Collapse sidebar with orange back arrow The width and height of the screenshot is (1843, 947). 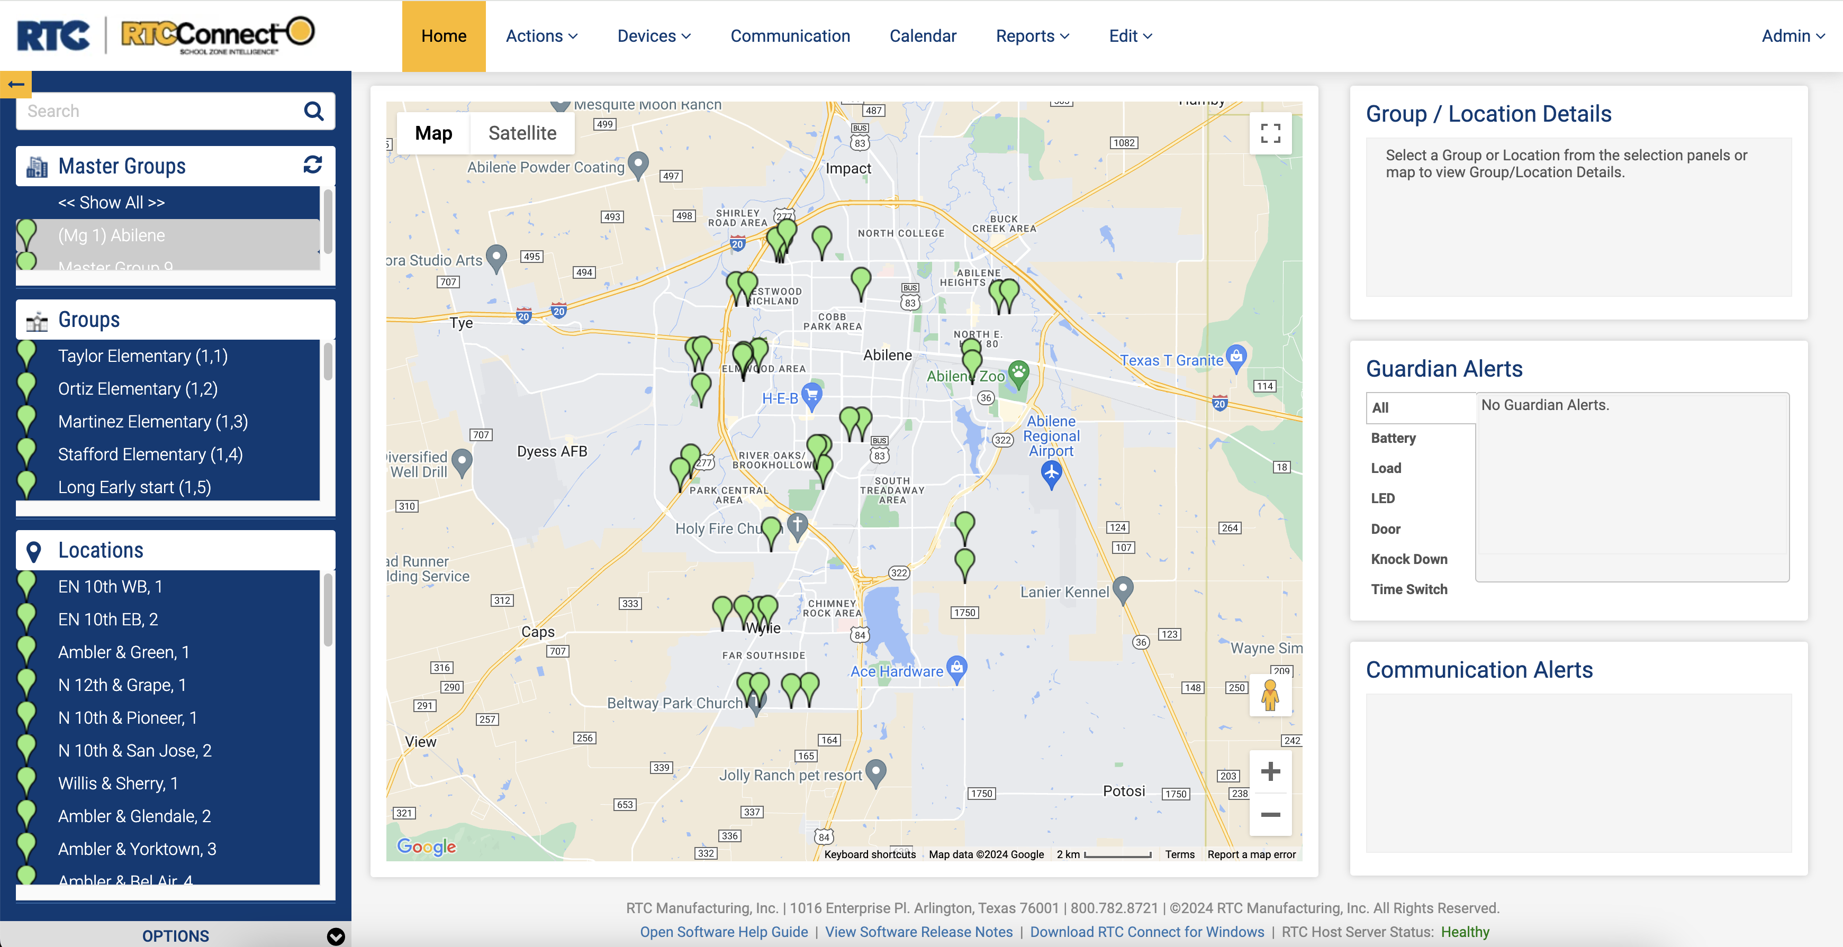click(16, 85)
